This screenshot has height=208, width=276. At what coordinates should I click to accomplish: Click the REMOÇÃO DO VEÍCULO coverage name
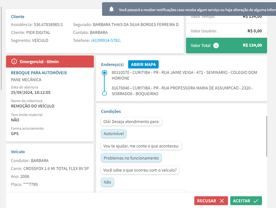[32, 106]
